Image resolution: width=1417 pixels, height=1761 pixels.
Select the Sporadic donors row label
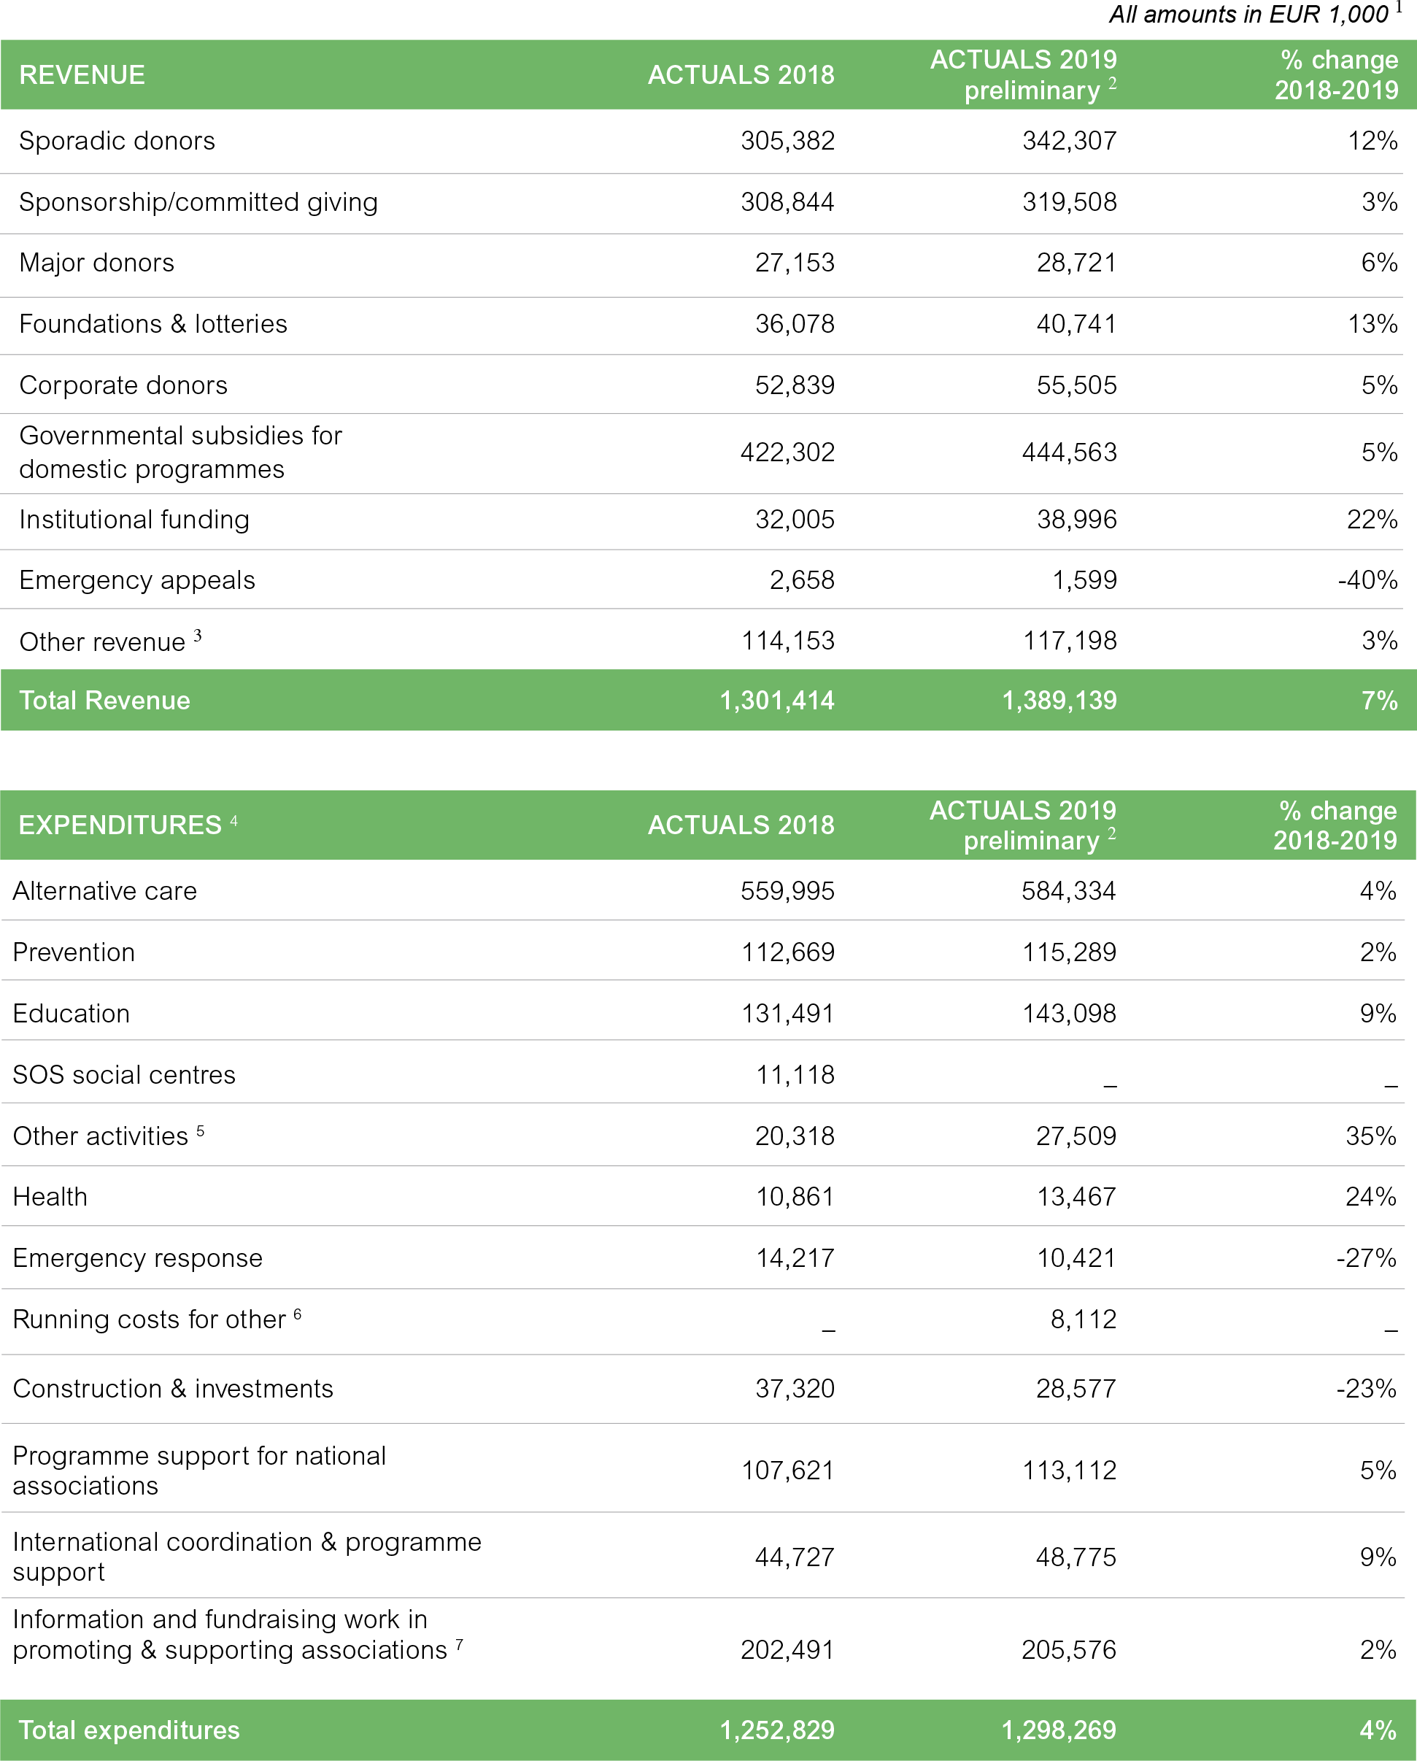pos(117,142)
